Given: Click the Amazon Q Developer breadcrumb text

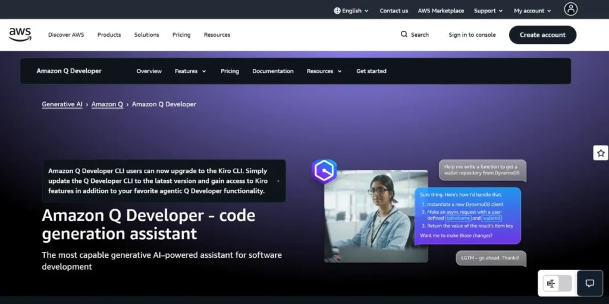Looking at the screenshot, I should click(164, 104).
